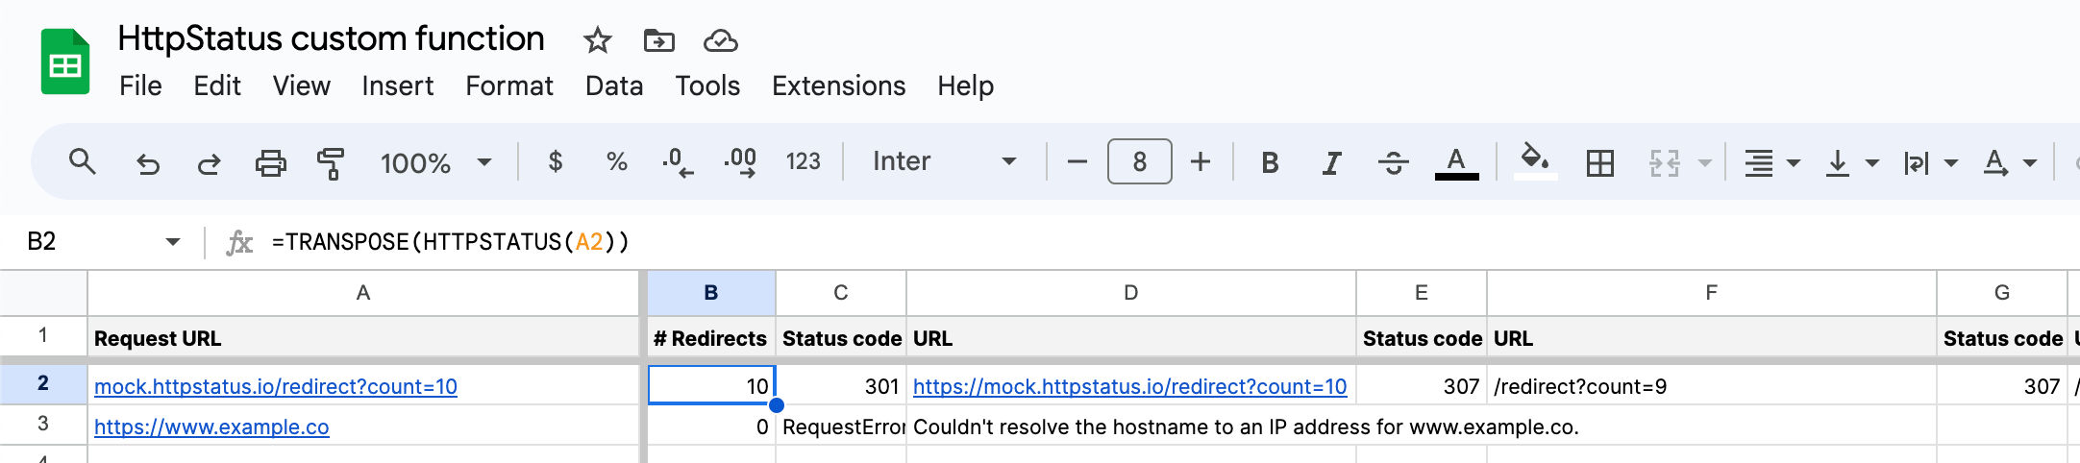Open the text color picker
This screenshot has height=463, width=2080.
(x=1456, y=162)
